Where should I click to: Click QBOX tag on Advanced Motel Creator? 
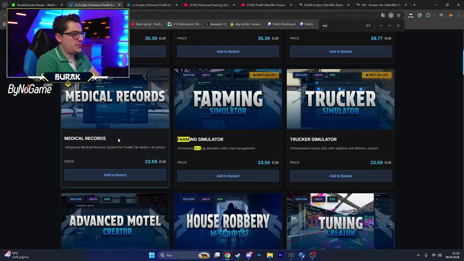point(93,199)
